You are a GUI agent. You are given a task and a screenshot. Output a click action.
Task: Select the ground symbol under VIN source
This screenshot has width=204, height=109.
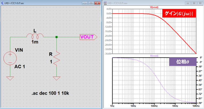10,78
